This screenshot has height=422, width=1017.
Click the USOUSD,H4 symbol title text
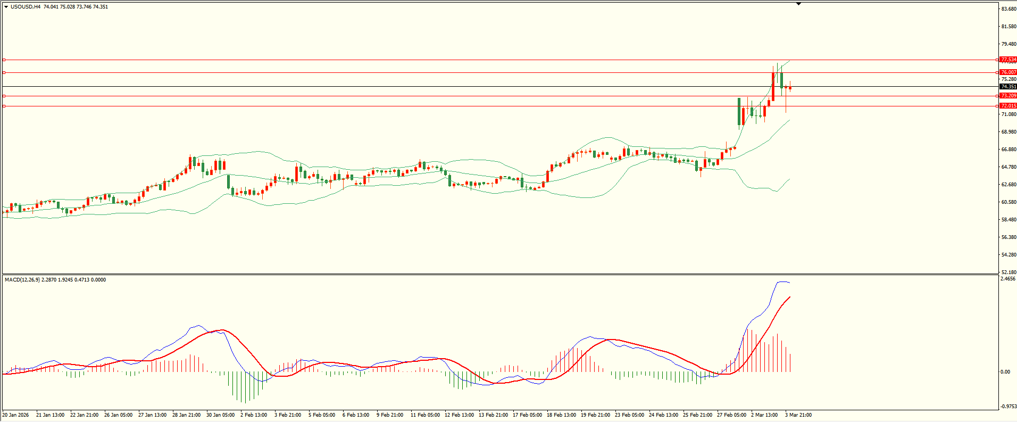[x=26, y=7]
